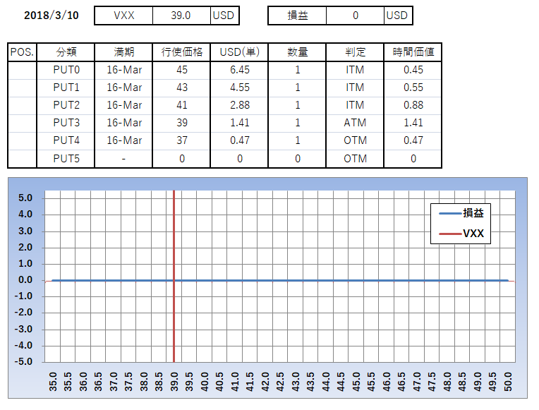539x410 pixels.
Task: Click strike price 43 cell
Action: (181, 88)
